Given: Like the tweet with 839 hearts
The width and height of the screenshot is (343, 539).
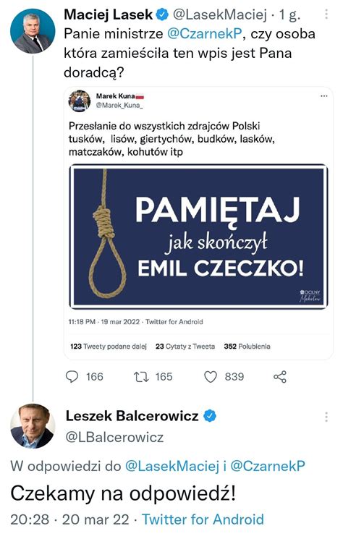Looking at the screenshot, I should [211, 377].
